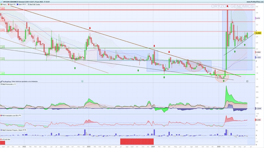The image size is (264, 148).
Task: Open the SMA (30) indicator legend
Action: pos(12,4)
